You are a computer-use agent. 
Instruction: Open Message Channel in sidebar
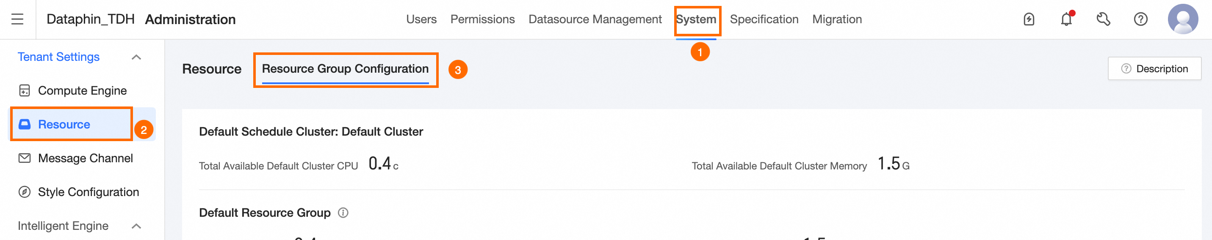tap(85, 158)
